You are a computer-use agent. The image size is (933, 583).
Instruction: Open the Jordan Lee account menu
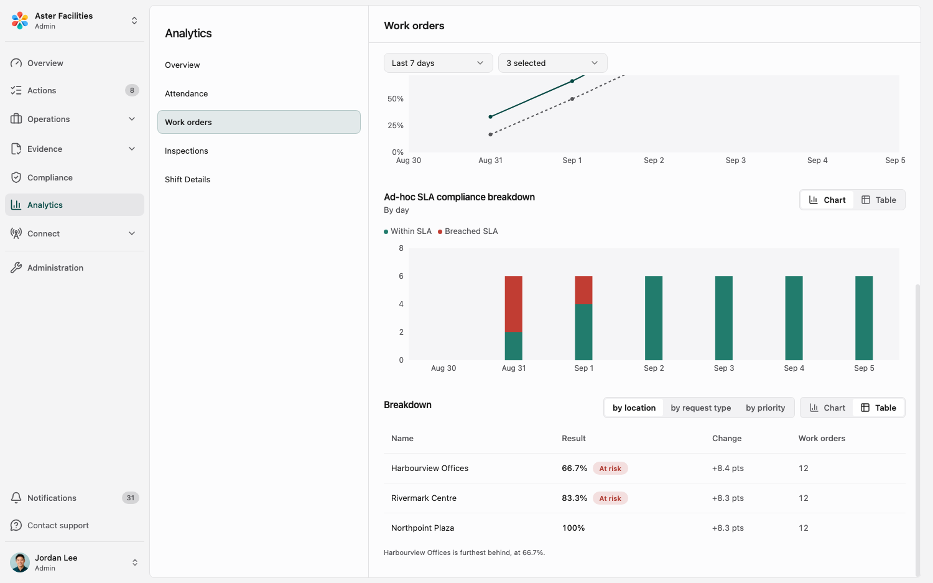[75, 562]
